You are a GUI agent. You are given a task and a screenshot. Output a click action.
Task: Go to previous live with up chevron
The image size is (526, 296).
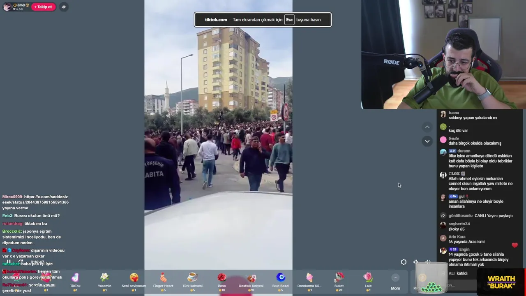tap(427, 127)
